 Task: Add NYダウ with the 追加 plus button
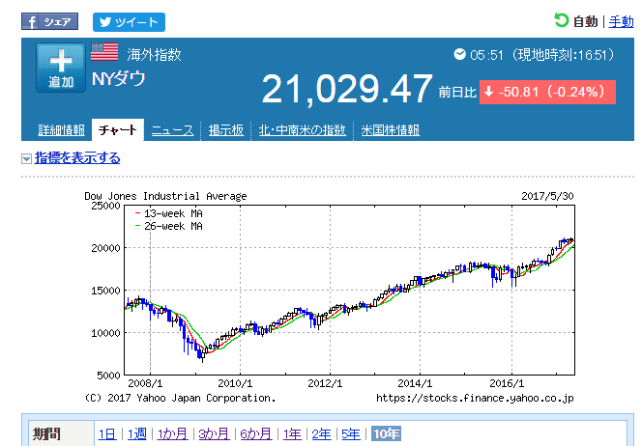click(x=61, y=68)
